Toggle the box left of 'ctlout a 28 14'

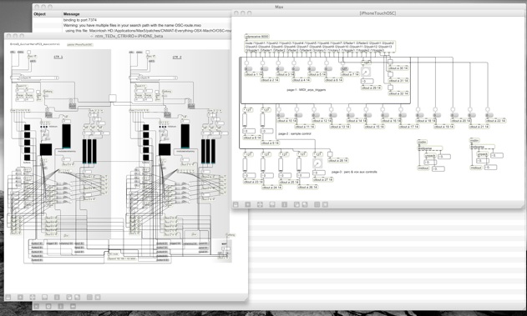(x=330, y=154)
